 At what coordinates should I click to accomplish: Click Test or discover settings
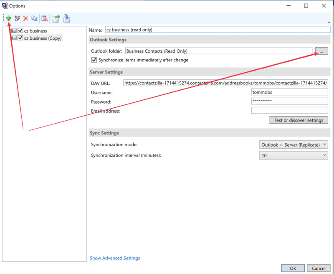[x=299, y=120]
